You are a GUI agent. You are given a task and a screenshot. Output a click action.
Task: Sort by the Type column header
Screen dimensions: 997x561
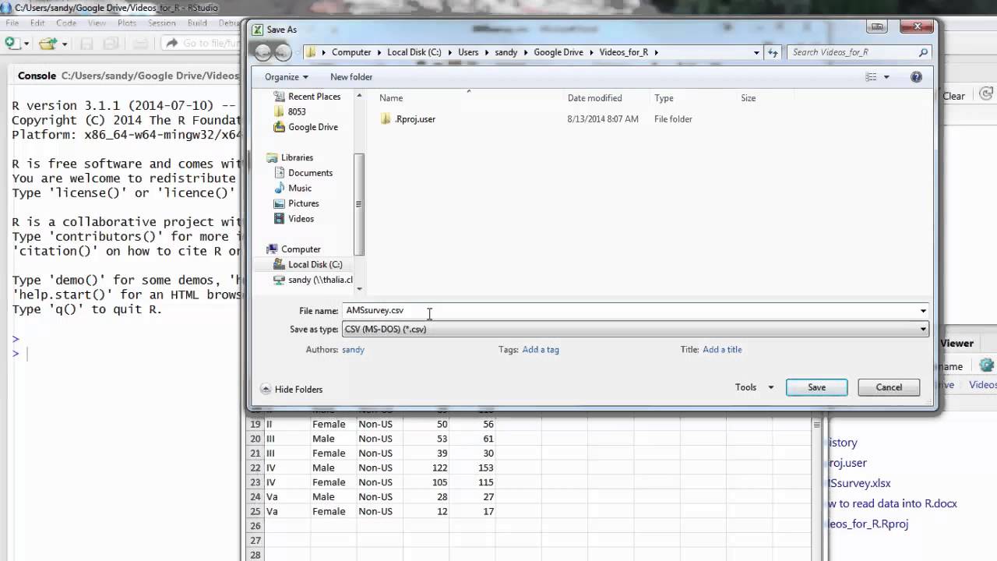pos(664,98)
